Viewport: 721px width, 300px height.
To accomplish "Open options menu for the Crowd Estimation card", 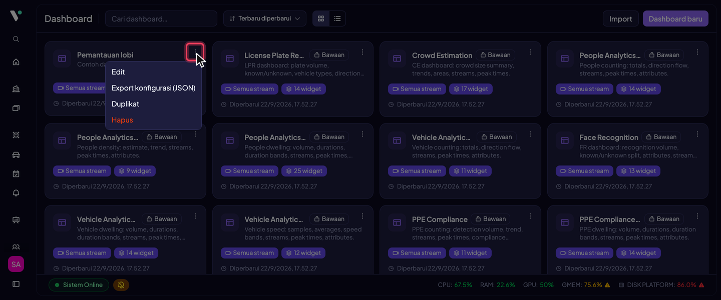I will pos(530,52).
